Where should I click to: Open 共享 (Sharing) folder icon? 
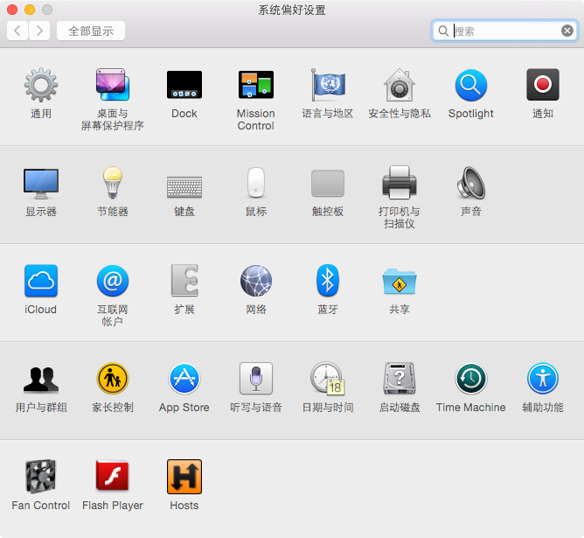(x=400, y=282)
